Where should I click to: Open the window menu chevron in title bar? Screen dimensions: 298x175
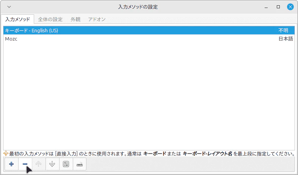[9, 7]
